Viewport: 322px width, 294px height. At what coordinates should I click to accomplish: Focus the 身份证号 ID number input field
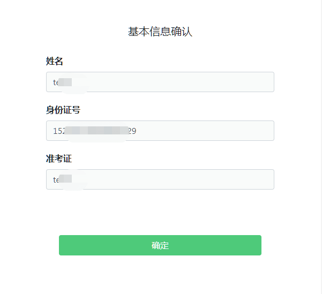click(160, 131)
